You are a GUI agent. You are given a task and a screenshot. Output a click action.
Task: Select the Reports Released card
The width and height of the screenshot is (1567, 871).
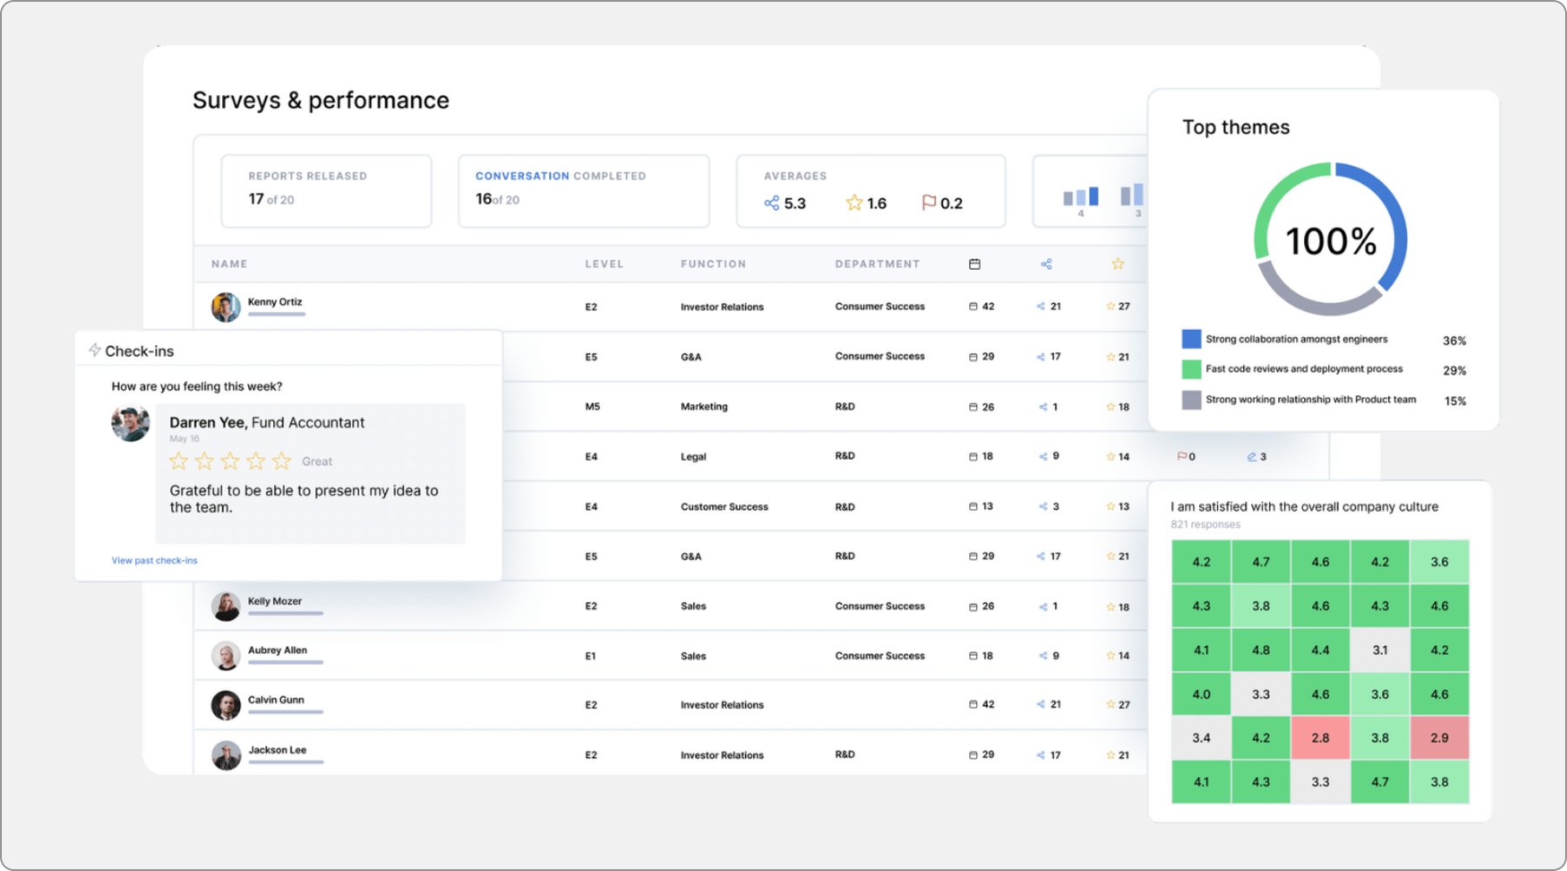point(325,190)
